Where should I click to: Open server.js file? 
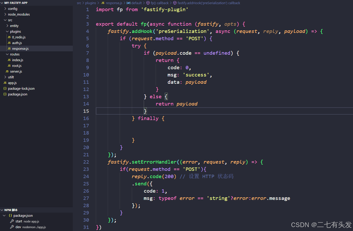(x=16, y=71)
